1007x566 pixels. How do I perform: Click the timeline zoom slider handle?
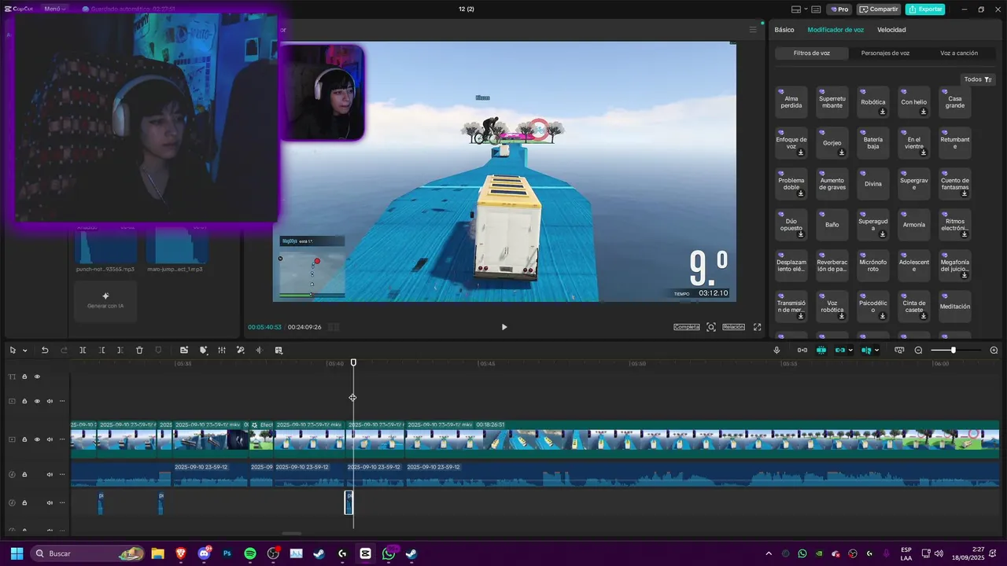point(953,350)
